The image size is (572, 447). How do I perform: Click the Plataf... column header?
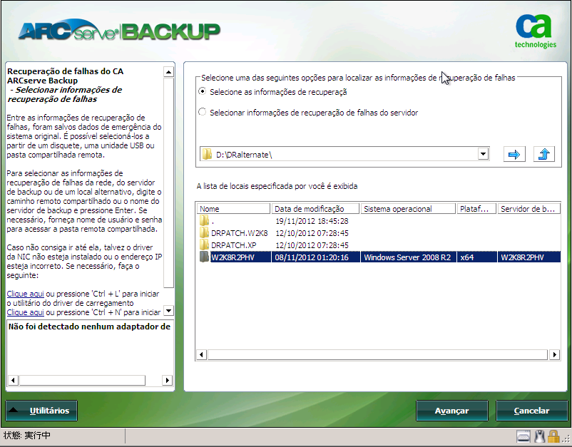pyautogui.click(x=476, y=209)
